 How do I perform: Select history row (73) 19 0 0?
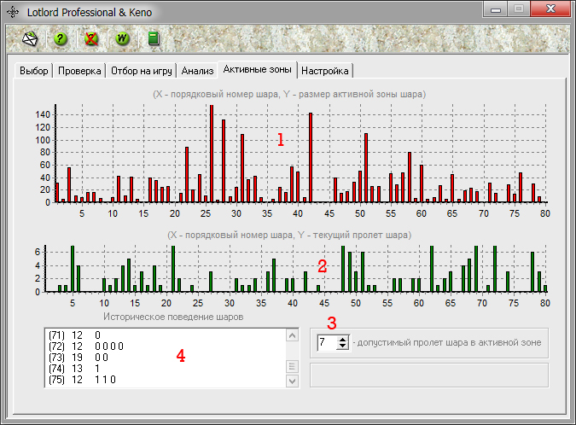166,357
